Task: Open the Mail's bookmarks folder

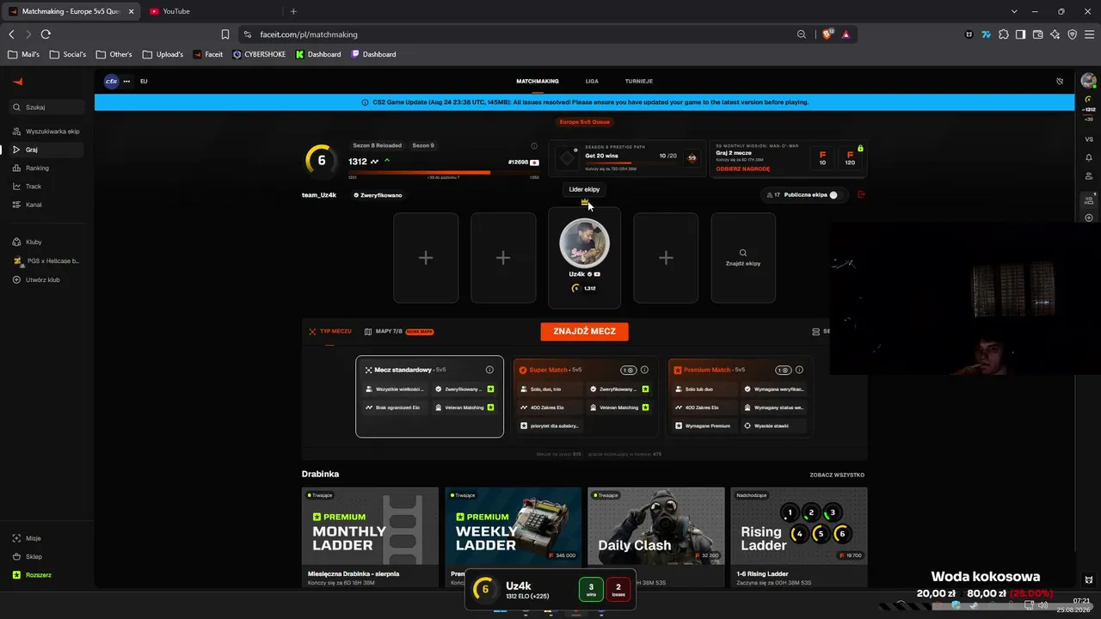Action: tap(24, 54)
